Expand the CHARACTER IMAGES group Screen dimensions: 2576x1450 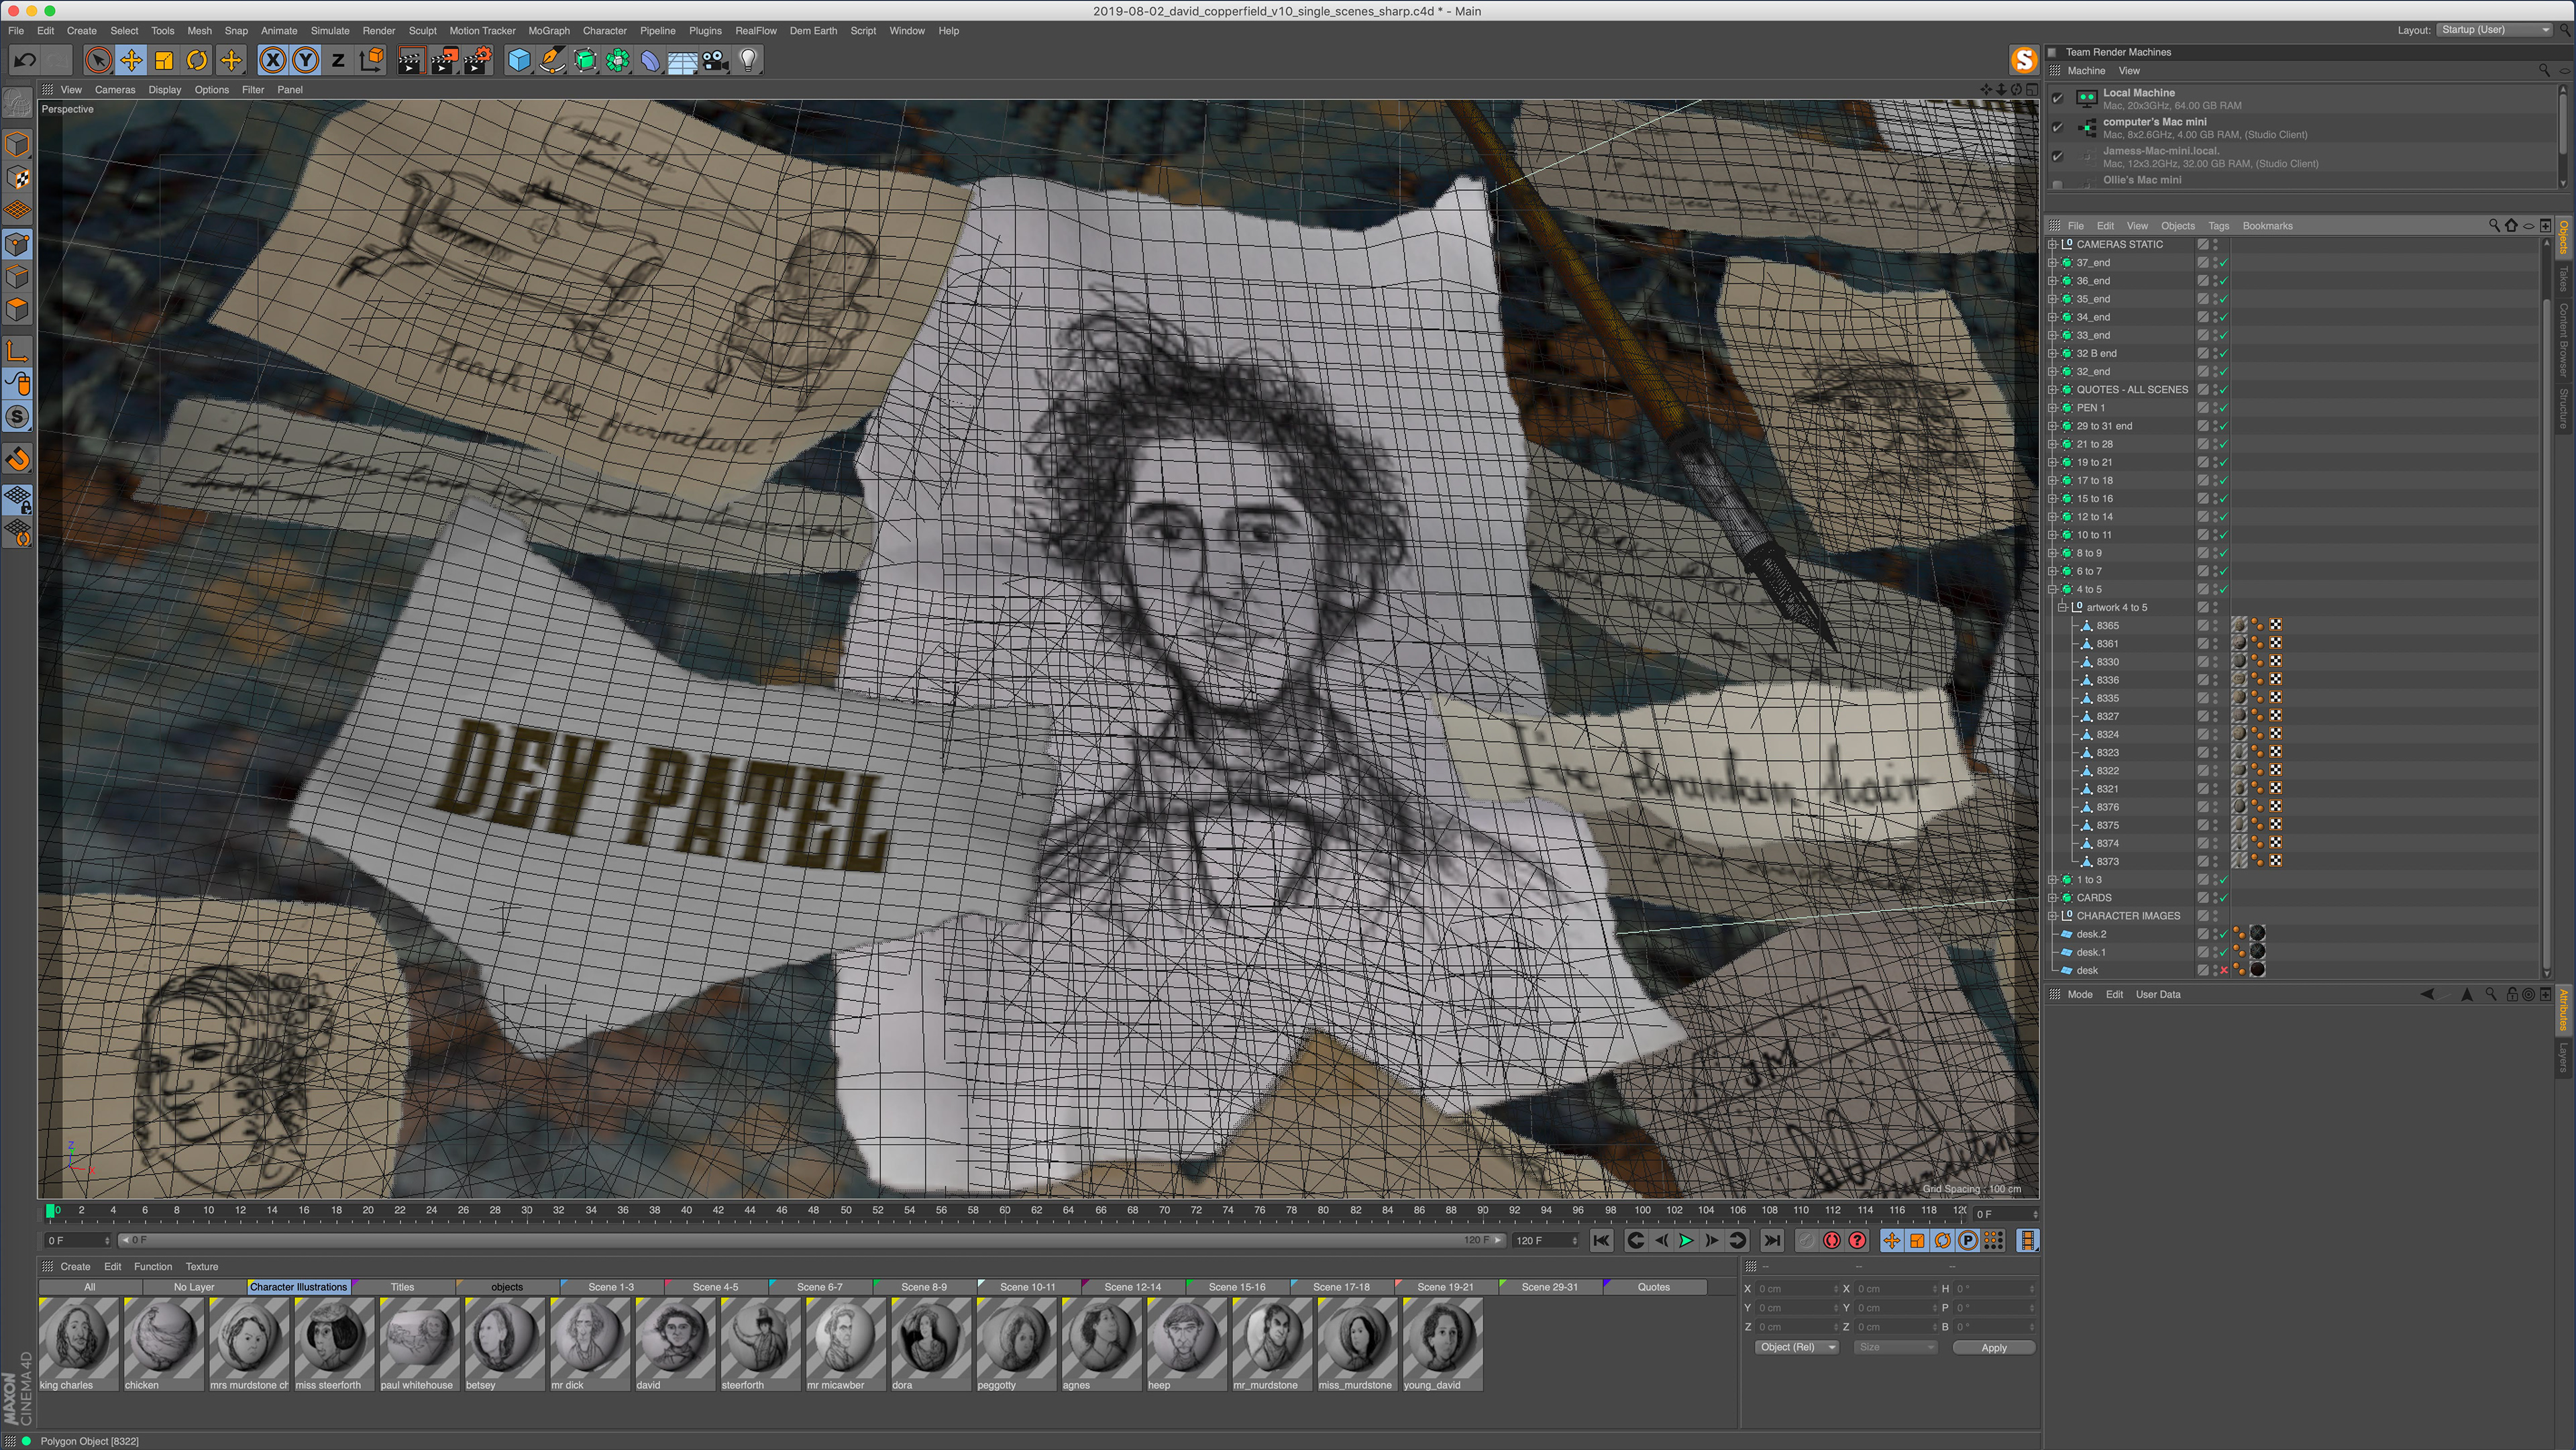(x=2053, y=915)
